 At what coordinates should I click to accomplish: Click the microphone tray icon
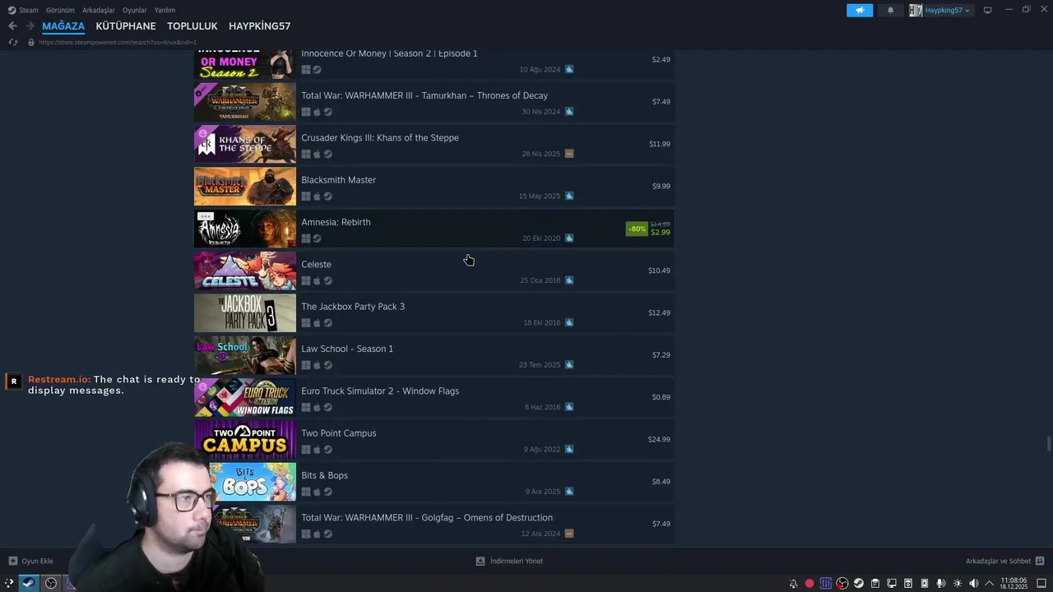(940, 583)
